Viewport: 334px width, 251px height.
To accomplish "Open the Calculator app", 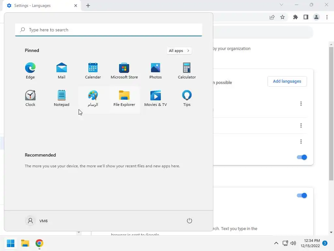I will pyautogui.click(x=187, y=71).
